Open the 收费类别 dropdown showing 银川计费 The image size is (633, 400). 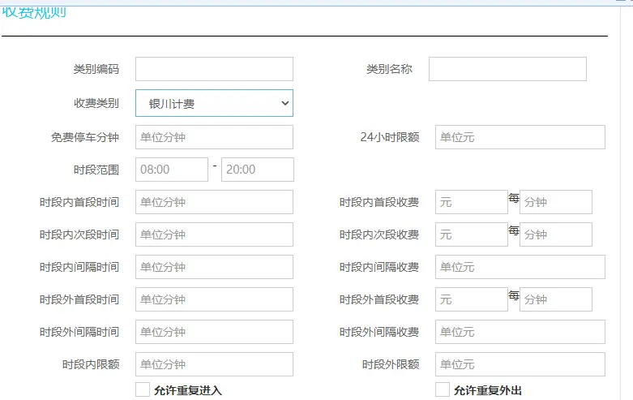[x=214, y=103]
